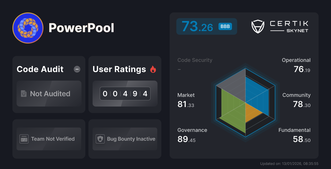Select the shield icon beside Not Audited

pos(23,94)
